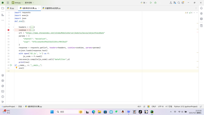
Task: Toggle read-only lock icon in status bar
Action: [201, 107]
